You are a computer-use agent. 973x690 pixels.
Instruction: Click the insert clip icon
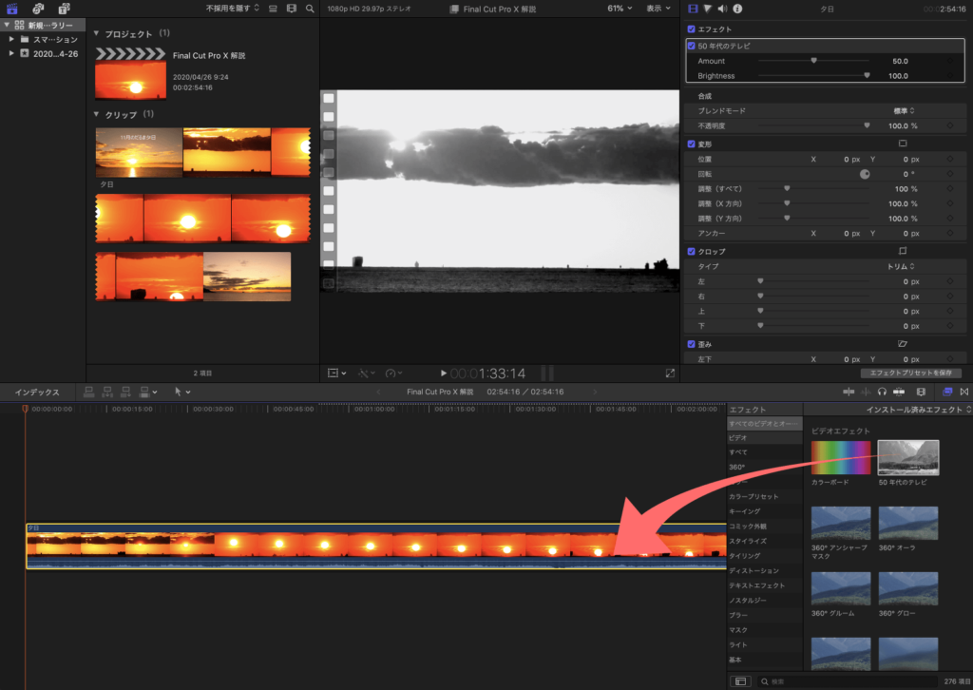click(107, 392)
